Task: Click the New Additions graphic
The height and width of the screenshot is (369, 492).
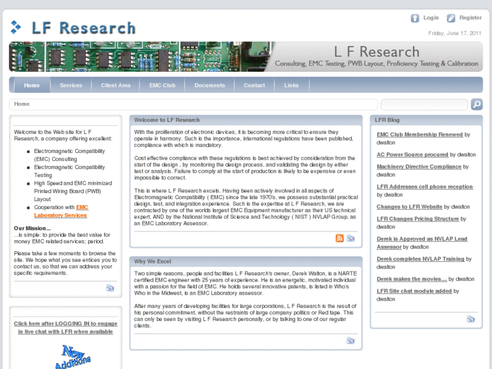Action: click(x=73, y=357)
